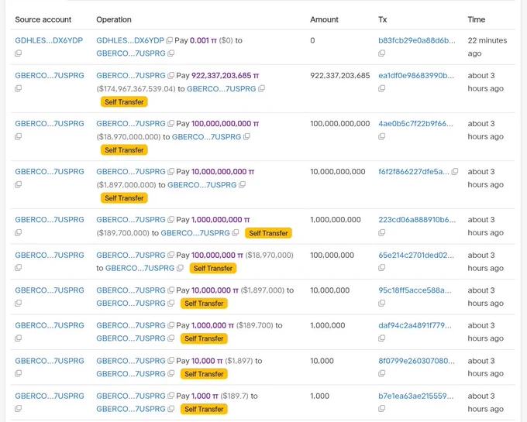The height and width of the screenshot is (422, 527).
Task: Select the ($189,700) dollar value
Action: [255, 325]
